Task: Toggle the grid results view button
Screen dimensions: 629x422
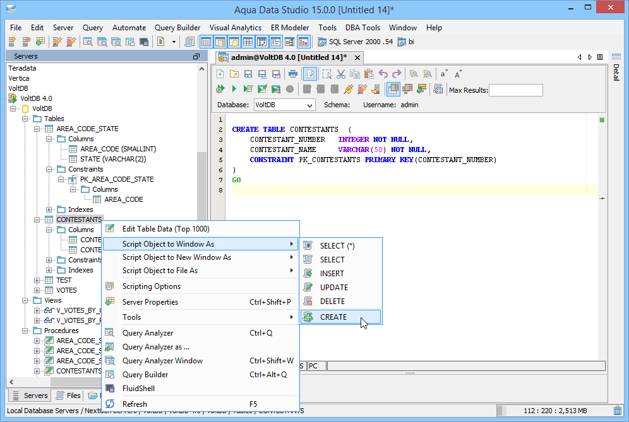Action: tap(393, 89)
